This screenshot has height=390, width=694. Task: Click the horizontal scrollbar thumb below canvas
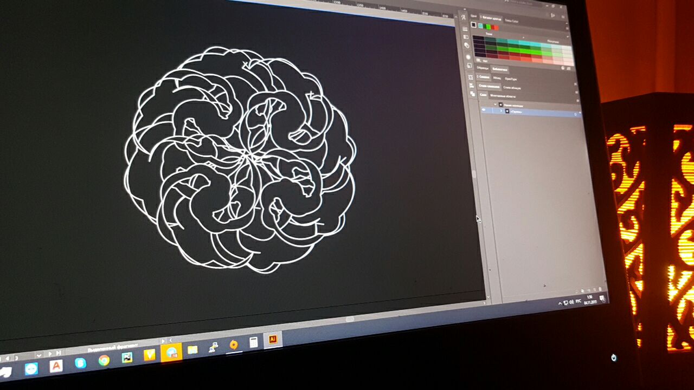pos(350,319)
